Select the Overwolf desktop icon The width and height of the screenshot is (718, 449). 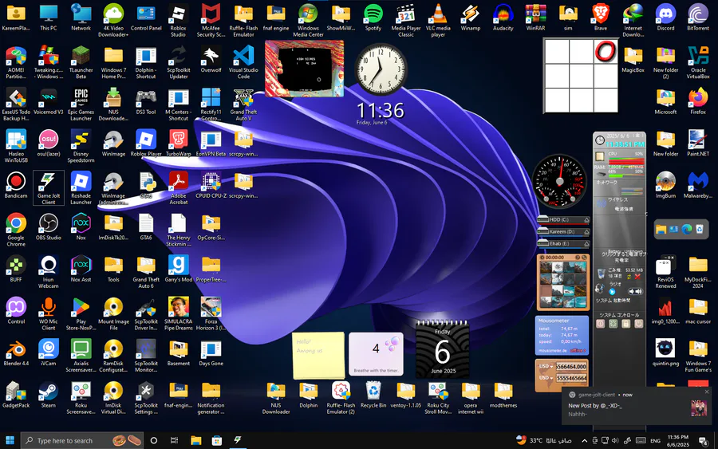211,60
